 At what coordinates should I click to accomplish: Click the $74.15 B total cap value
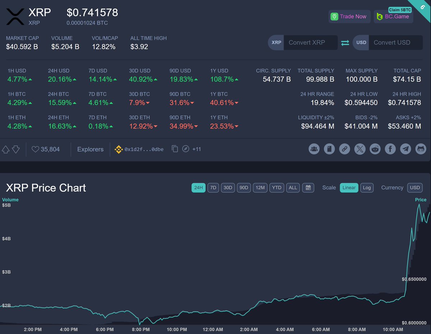click(x=407, y=79)
